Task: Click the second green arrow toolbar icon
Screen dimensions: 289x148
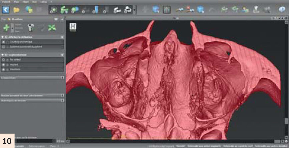Action: click(235, 10)
